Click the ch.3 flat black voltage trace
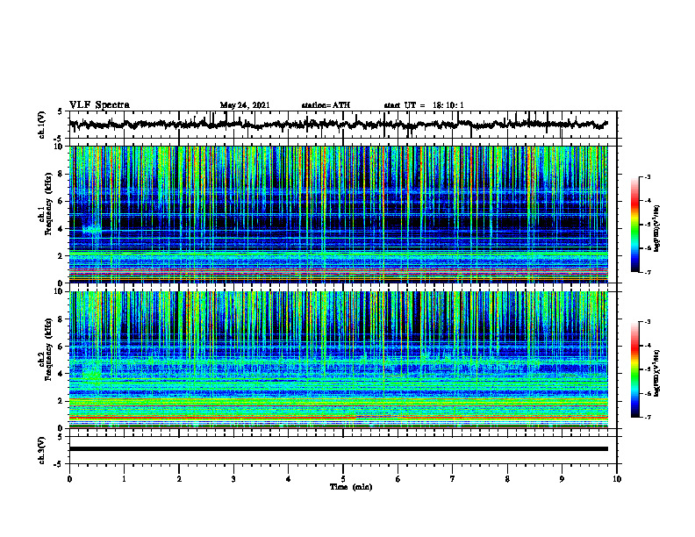Viewport: 695px width, 537px height. (338, 449)
